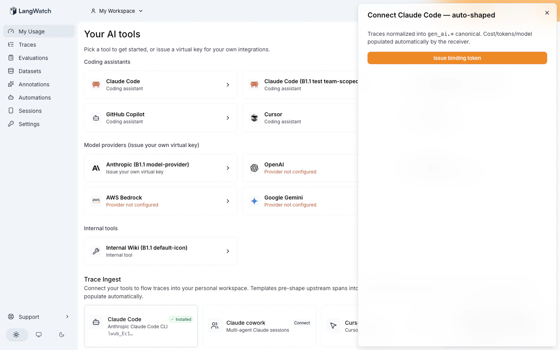The image size is (560, 350).
Task: Click the Claude cowork people icon
Action: pos(215,325)
